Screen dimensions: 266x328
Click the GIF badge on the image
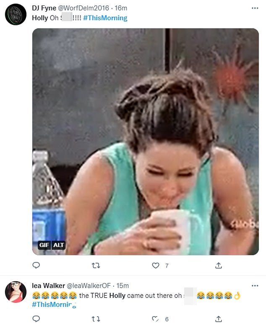pyautogui.click(x=44, y=245)
